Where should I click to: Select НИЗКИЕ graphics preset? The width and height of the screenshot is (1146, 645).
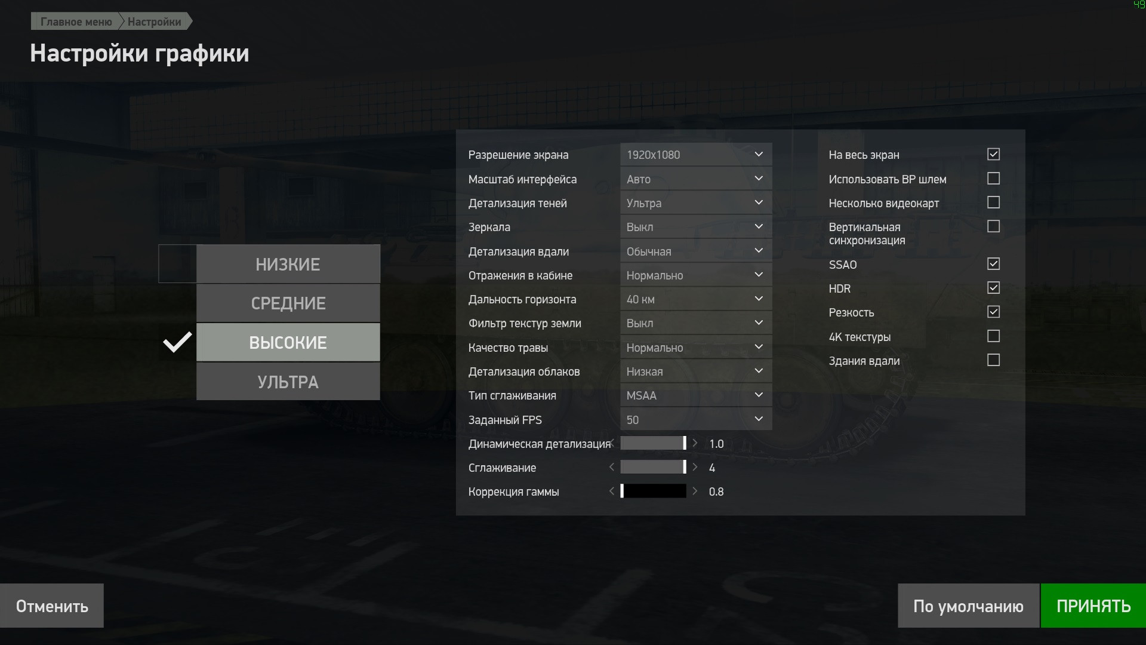[288, 264]
